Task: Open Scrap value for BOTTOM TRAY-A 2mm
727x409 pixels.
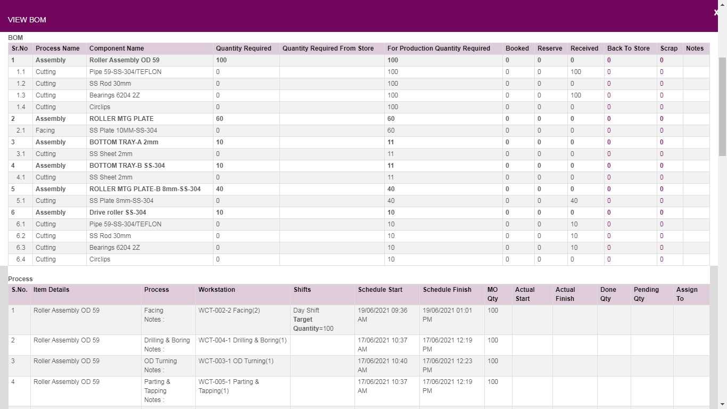Action: pos(662,142)
